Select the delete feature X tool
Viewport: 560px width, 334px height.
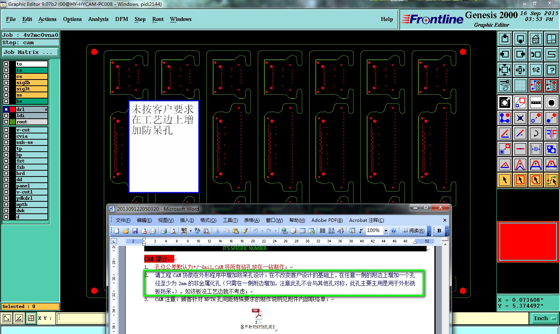click(x=520, y=118)
